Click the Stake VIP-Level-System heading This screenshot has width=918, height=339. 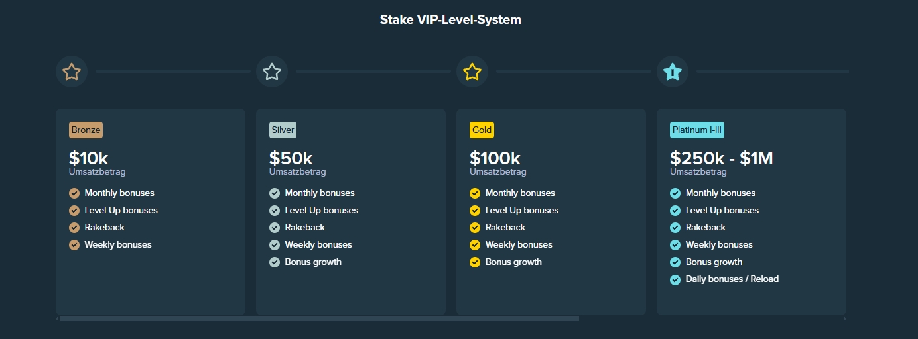[450, 20]
